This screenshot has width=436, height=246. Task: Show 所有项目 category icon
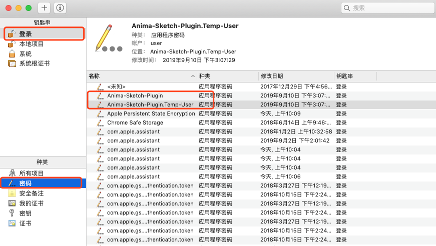[12, 173]
